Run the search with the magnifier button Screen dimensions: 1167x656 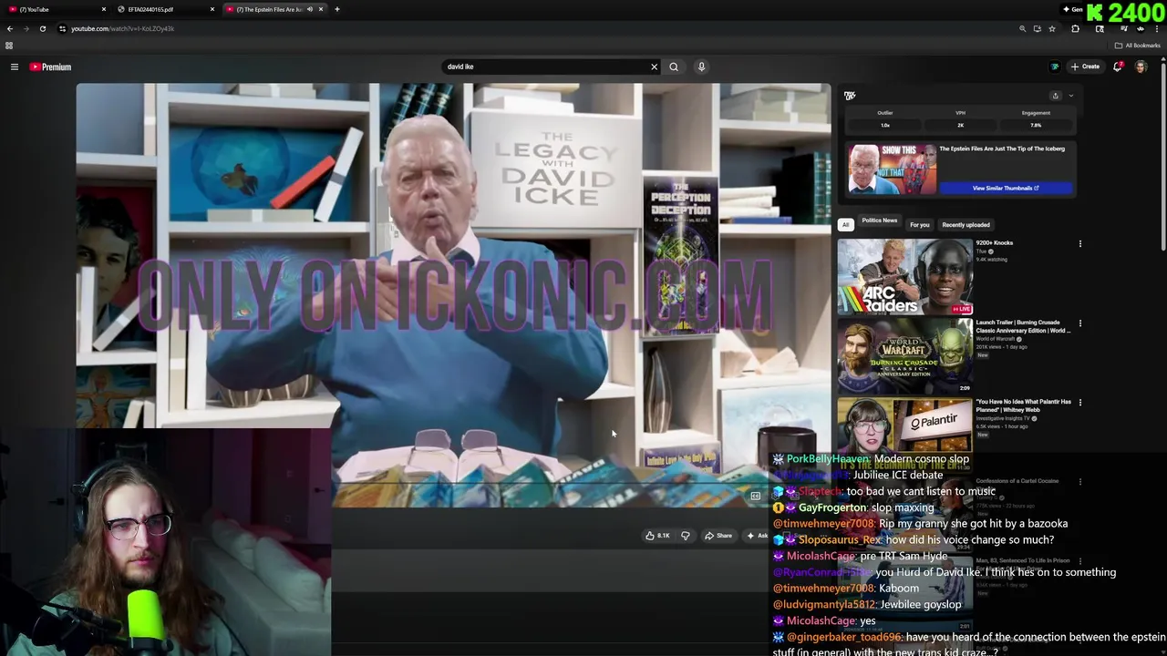(x=674, y=67)
